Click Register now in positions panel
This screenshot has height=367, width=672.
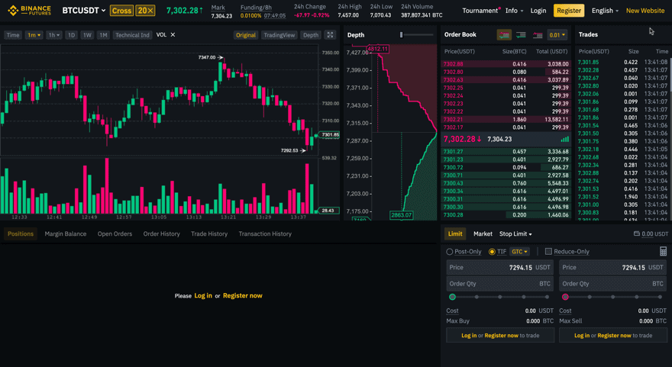[x=243, y=295]
